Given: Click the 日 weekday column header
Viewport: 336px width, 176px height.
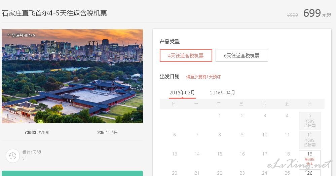Looking at the screenshot, I should [174, 104].
